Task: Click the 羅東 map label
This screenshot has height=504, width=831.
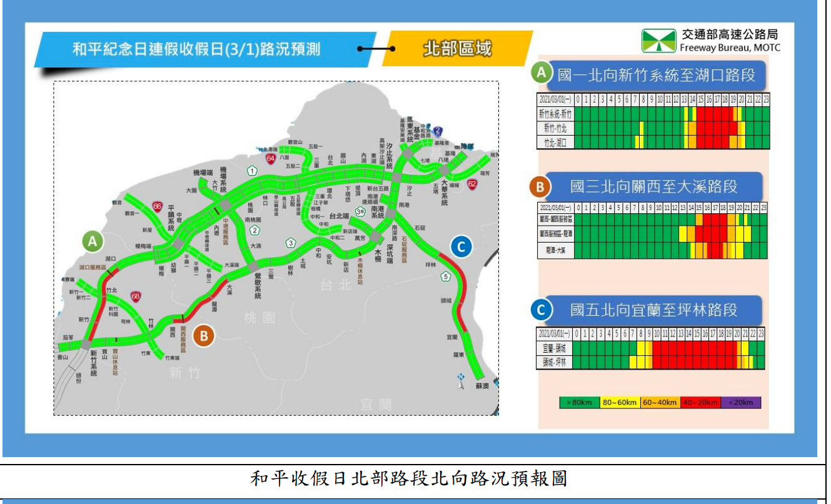Action: (x=459, y=354)
